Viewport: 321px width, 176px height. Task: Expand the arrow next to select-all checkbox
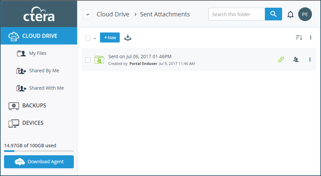click(x=95, y=38)
